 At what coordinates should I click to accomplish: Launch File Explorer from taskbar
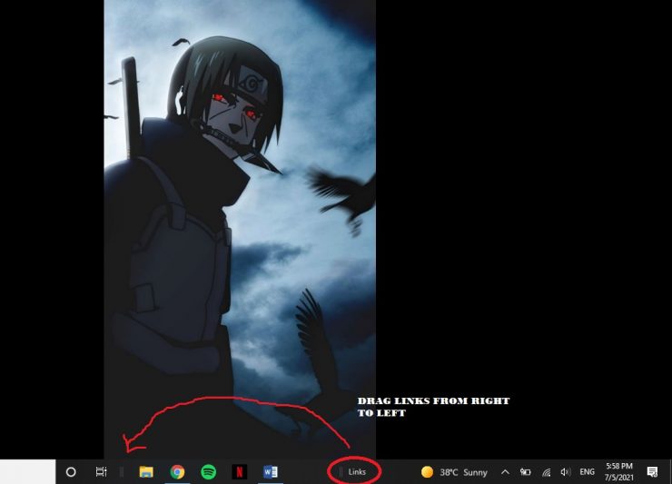[146, 472]
